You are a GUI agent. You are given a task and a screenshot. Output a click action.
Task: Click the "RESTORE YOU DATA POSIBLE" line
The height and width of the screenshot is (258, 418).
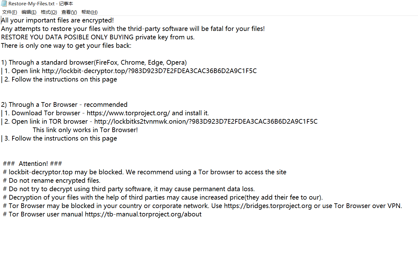click(98, 37)
